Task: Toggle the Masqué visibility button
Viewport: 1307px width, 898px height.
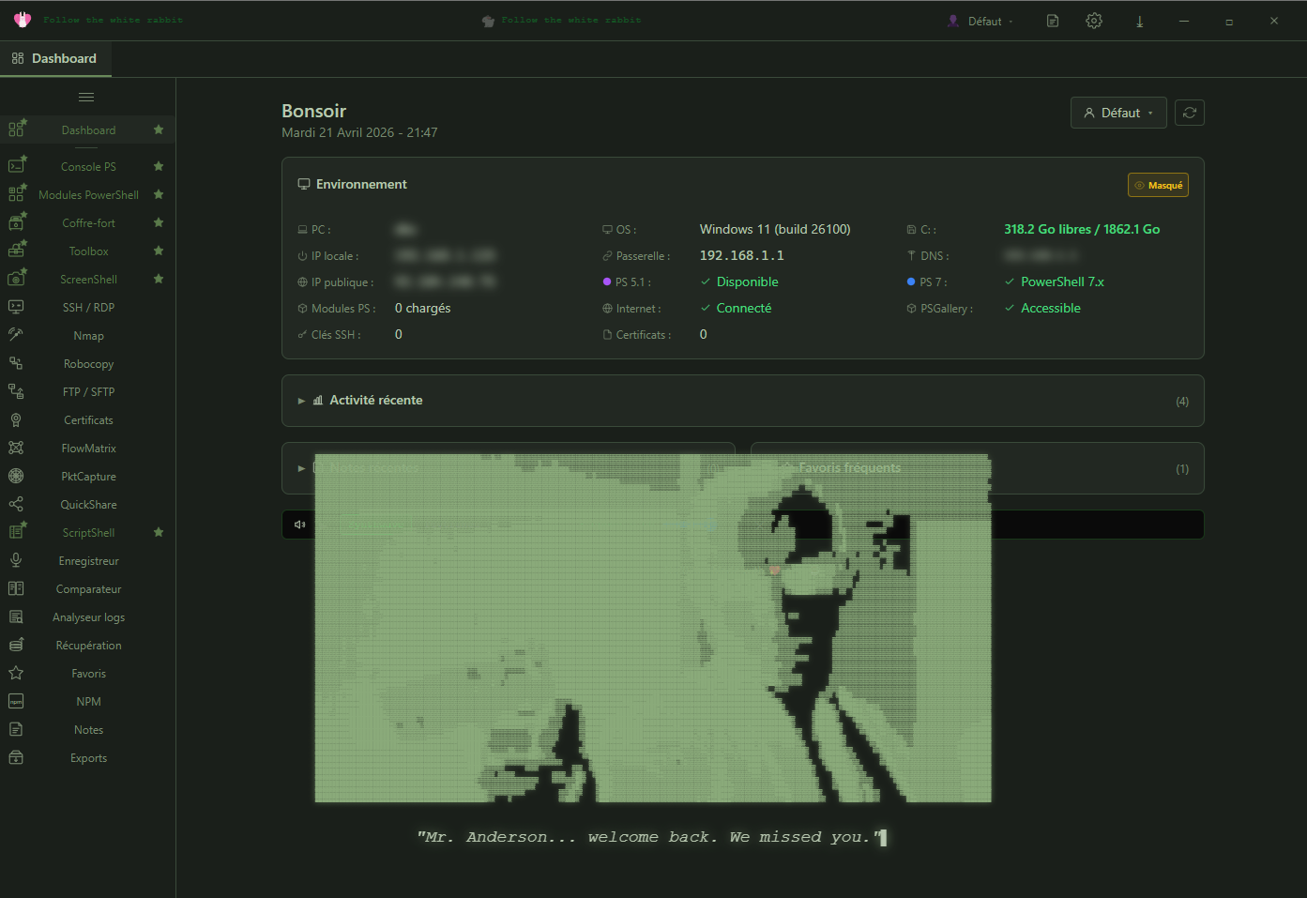Action: coord(1157,186)
